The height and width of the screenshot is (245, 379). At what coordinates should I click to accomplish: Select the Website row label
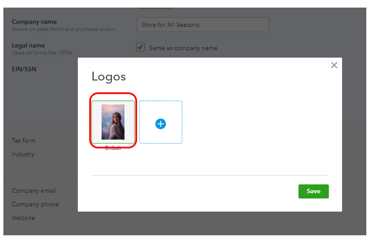(23, 218)
